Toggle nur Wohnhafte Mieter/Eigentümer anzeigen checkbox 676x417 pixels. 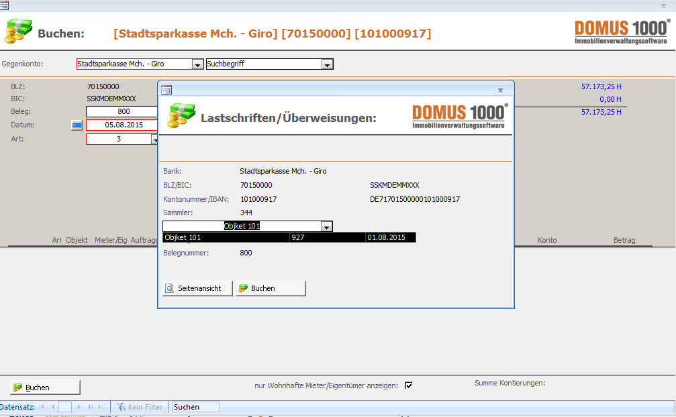click(409, 385)
